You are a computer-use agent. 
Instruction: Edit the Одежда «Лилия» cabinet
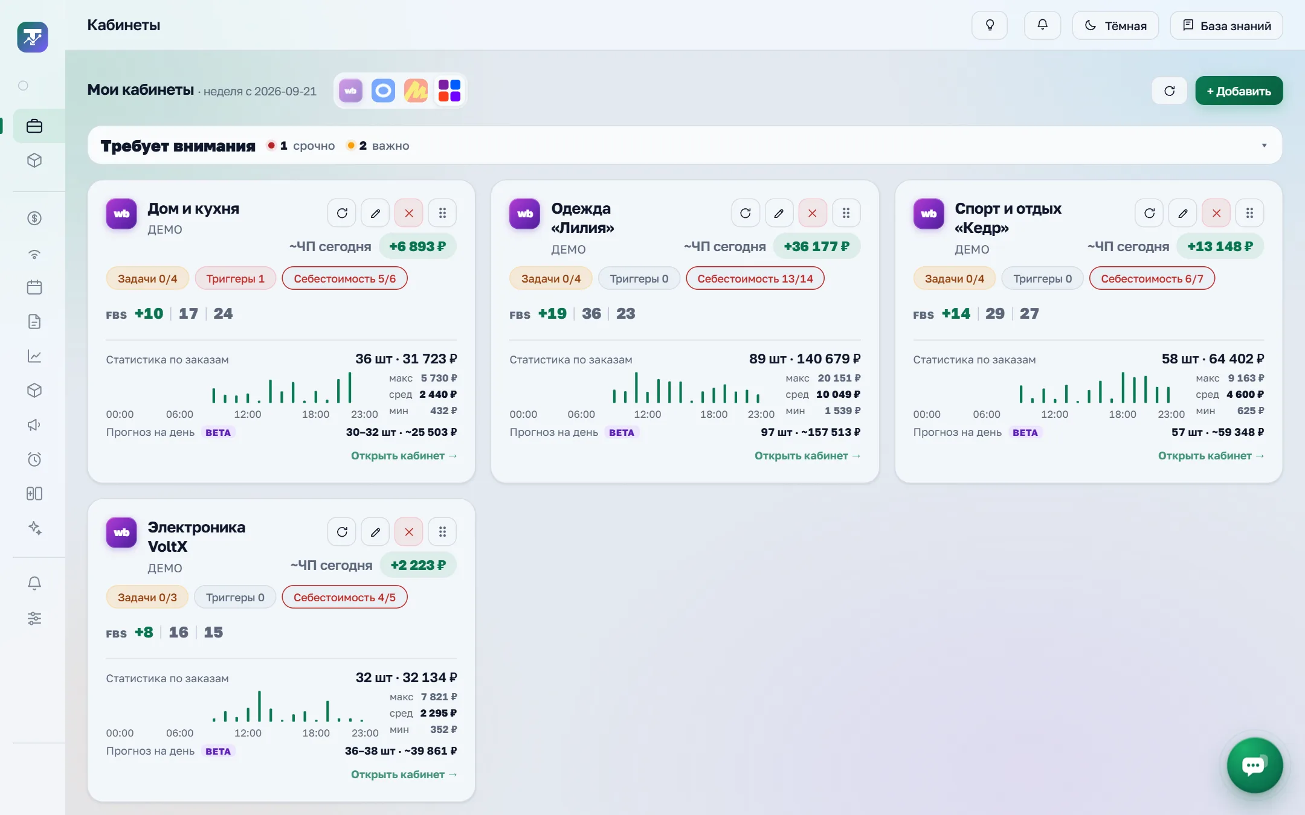click(x=779, y=213)
